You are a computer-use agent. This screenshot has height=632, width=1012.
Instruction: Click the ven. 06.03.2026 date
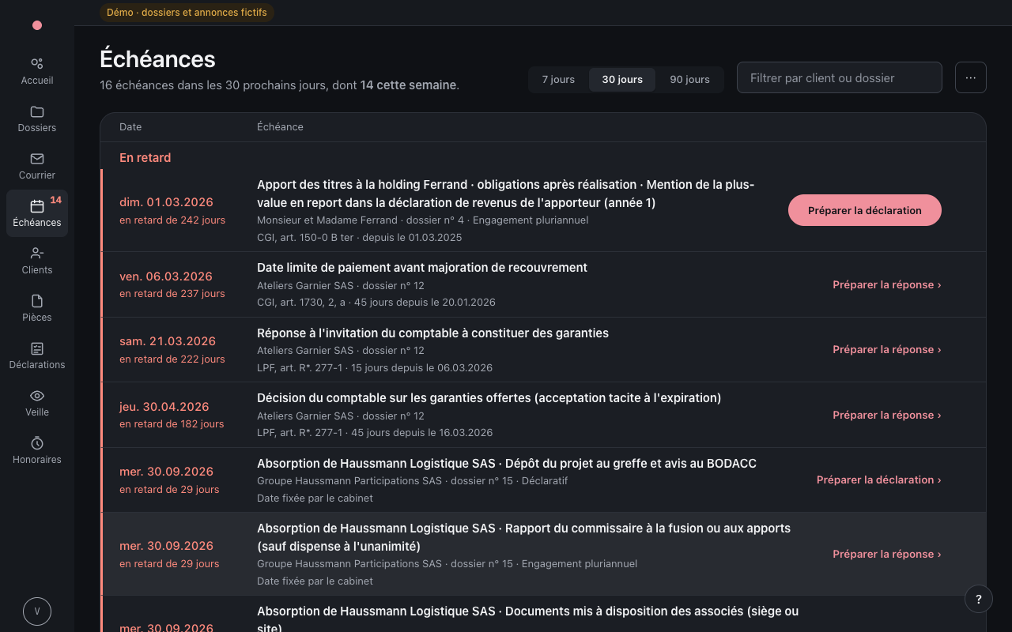(x=166, y=276)
